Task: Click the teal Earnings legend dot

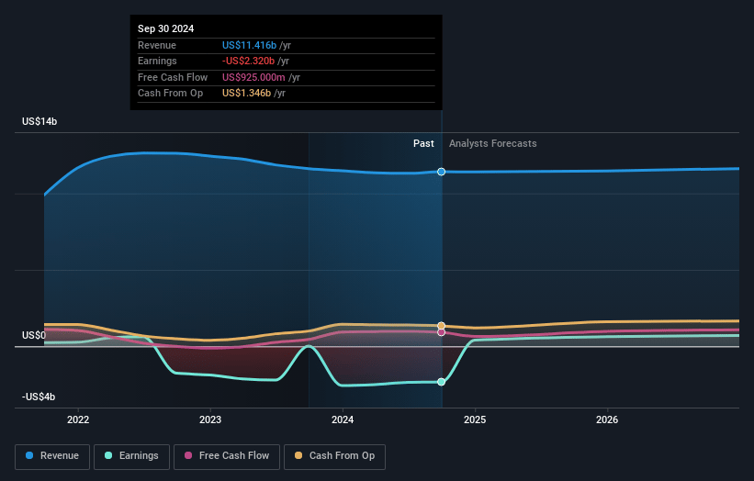Action: [x=108, y=455]
